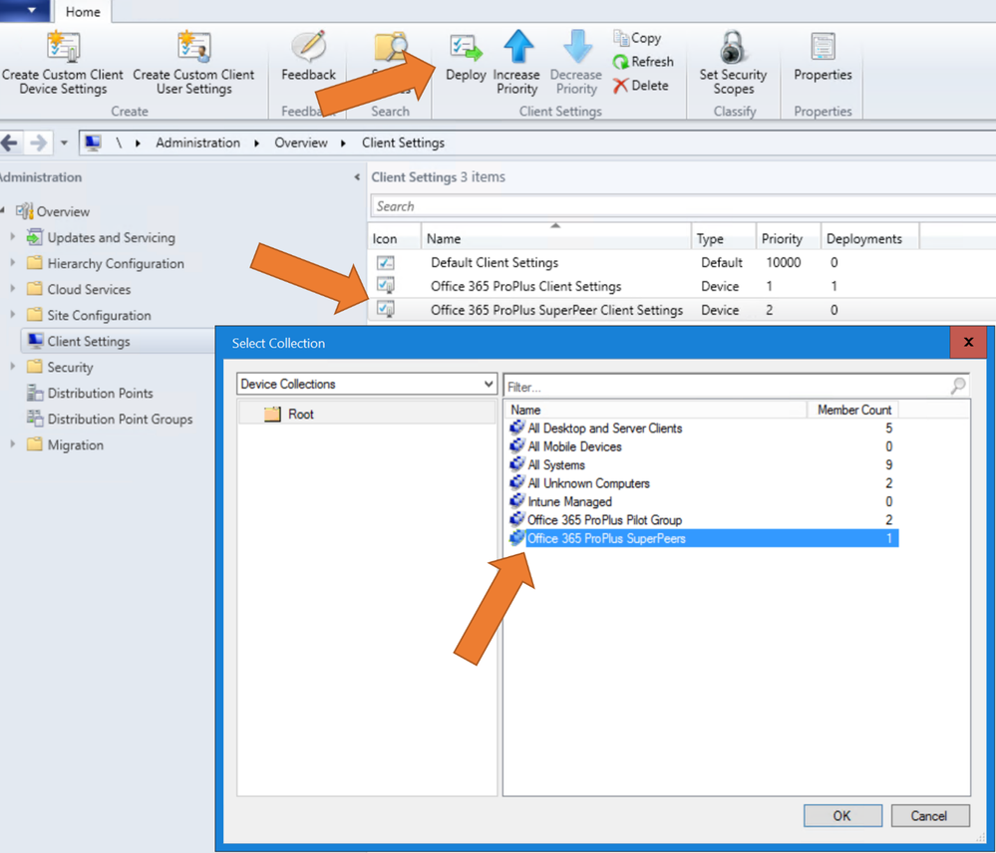
Task: Switch to the Home ribbon tab
Action: tap(83, 12)
